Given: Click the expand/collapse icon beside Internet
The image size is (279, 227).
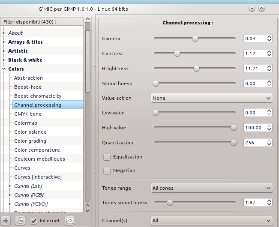Looking at the screenshot, I should tap(70, 221).
